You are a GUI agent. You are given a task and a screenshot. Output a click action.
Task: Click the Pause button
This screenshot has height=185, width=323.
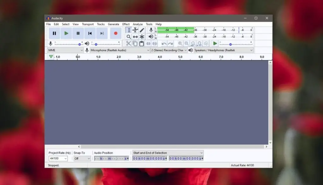[54, 33]
